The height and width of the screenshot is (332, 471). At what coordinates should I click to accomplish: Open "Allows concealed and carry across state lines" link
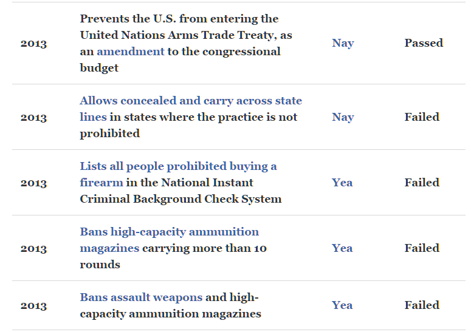[x=190, y=101]
